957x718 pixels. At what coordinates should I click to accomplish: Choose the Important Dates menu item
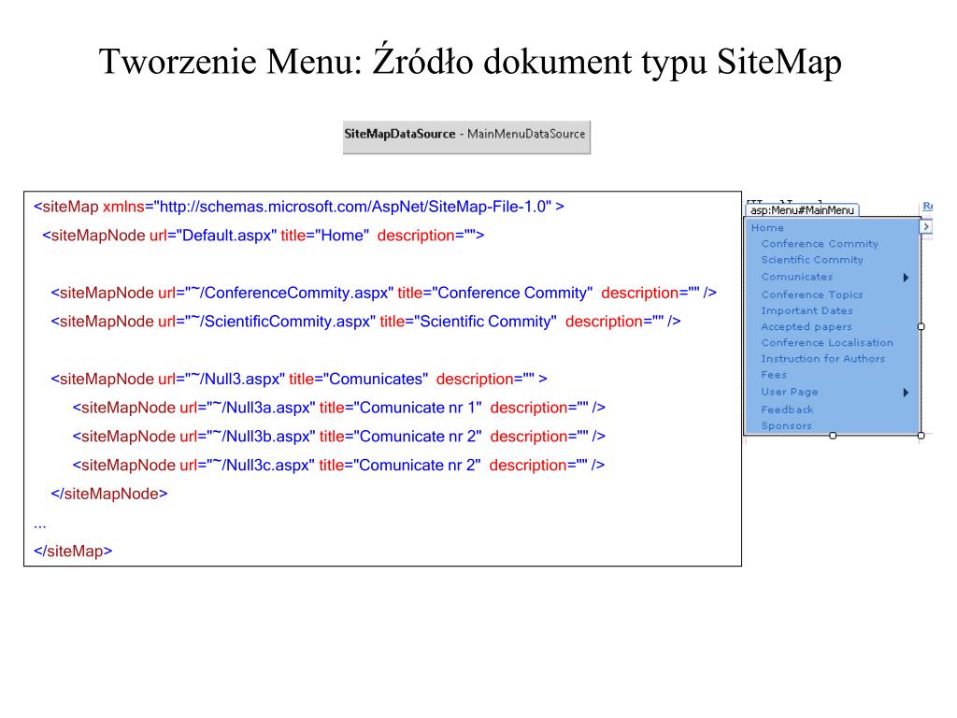click(807, 310)
